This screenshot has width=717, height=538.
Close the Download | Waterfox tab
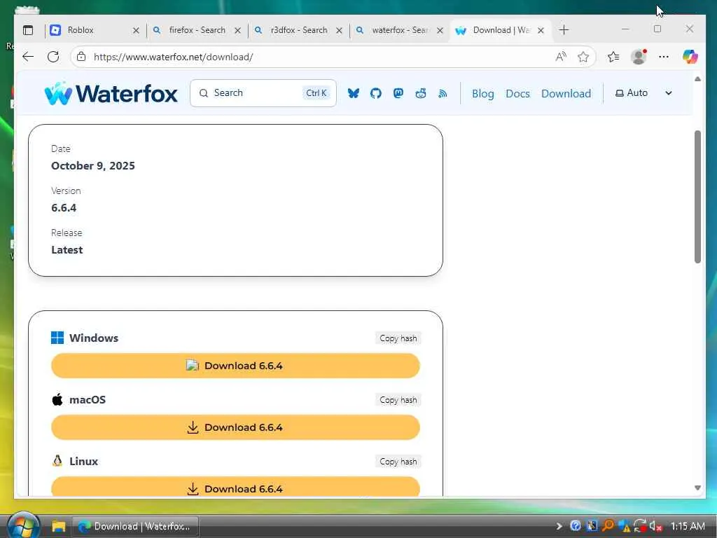(x=541, y=30)
